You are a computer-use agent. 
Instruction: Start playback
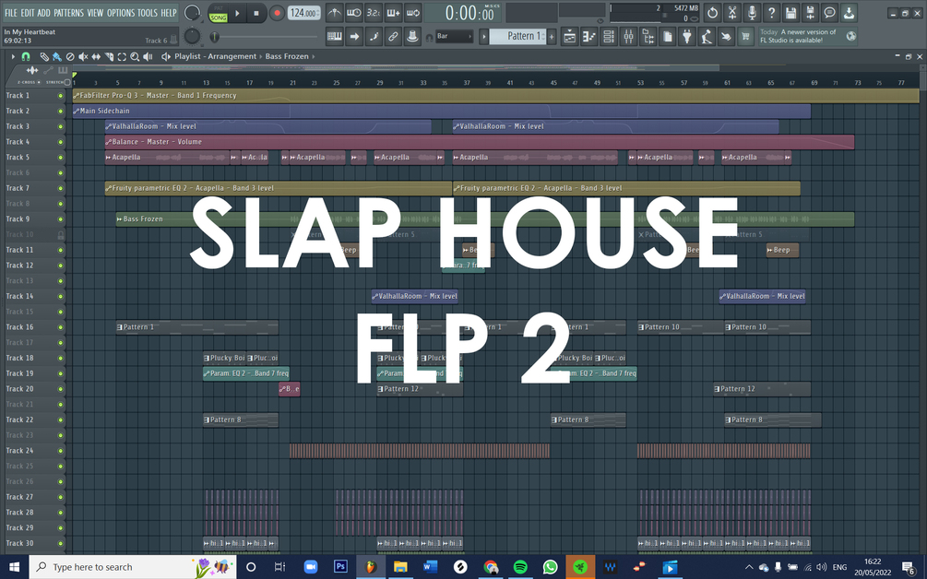(x=237, y=13)
